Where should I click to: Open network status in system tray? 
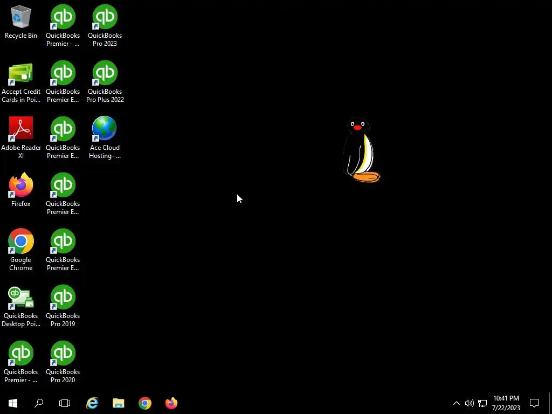pos(482,403)
